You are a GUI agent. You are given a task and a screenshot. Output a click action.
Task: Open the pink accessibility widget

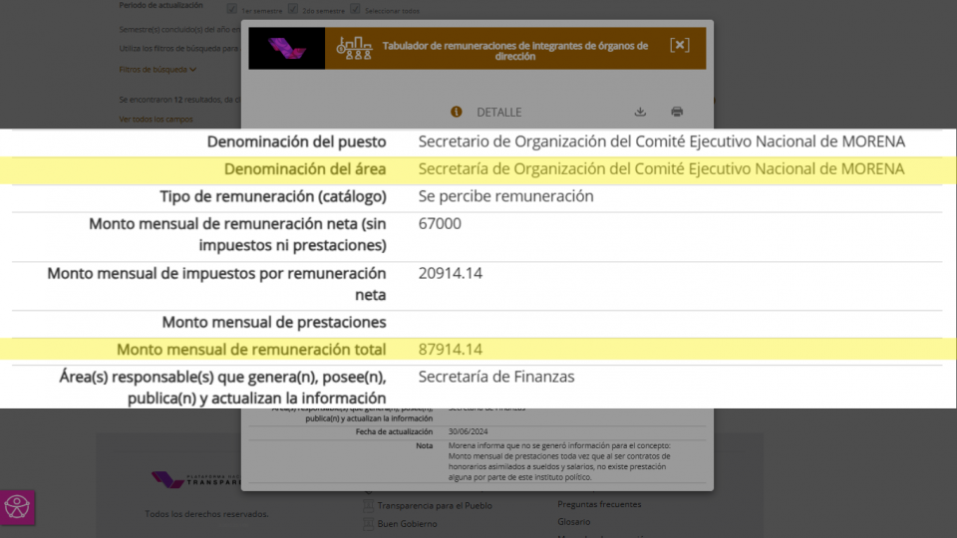(17, 507)
